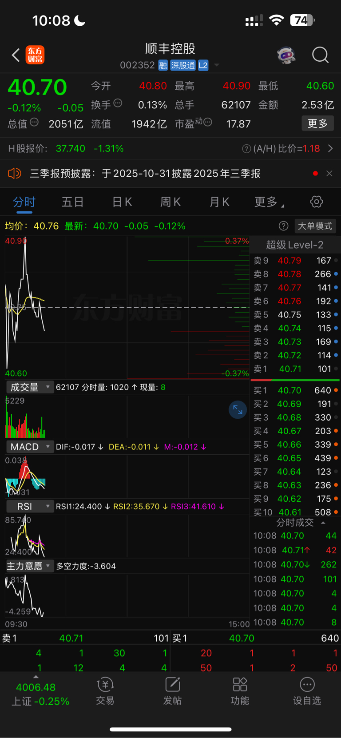Select the 月K tab
The image size is (341, 738).
click(x=219, y=202)
